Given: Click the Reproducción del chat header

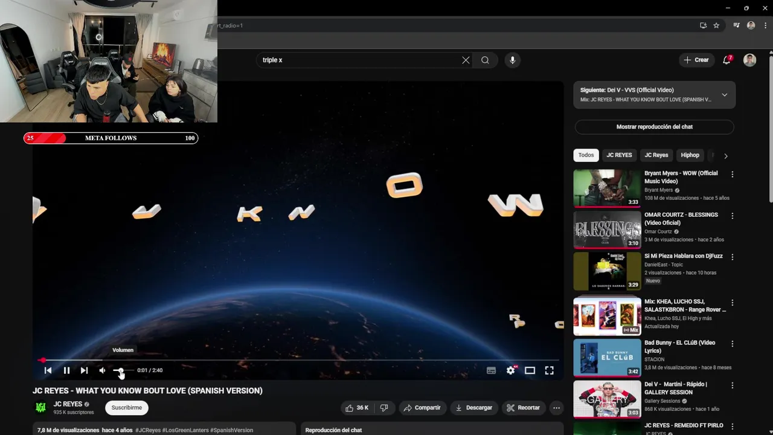Looking at the screenshot, I should [x=334, y=430].
